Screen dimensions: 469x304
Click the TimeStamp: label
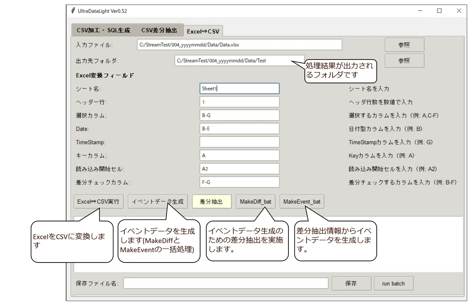click(x=91, y=142)
